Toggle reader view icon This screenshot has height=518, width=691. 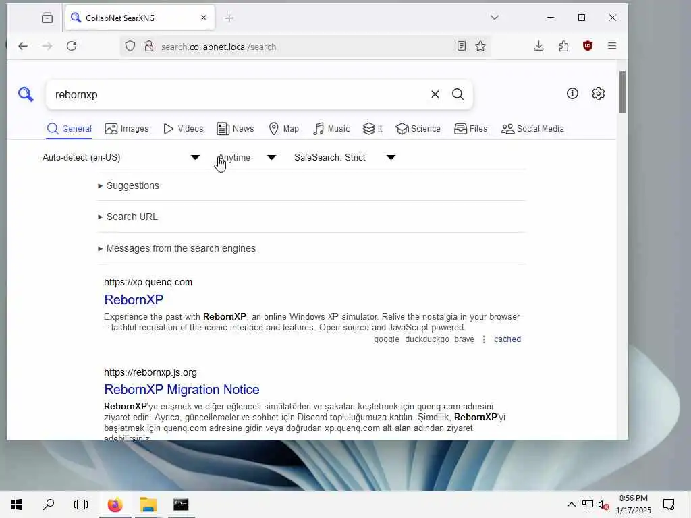point(461,46)
